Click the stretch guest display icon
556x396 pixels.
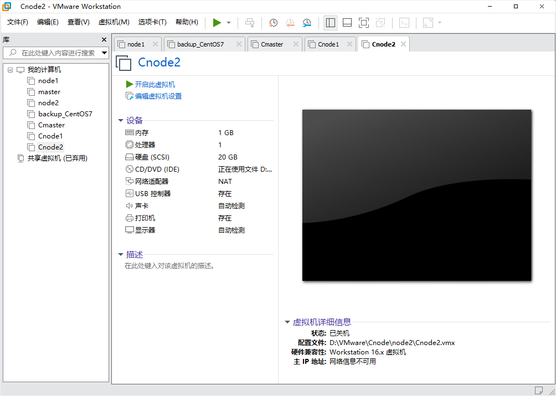pyautogui.click(x=428, y=23)
